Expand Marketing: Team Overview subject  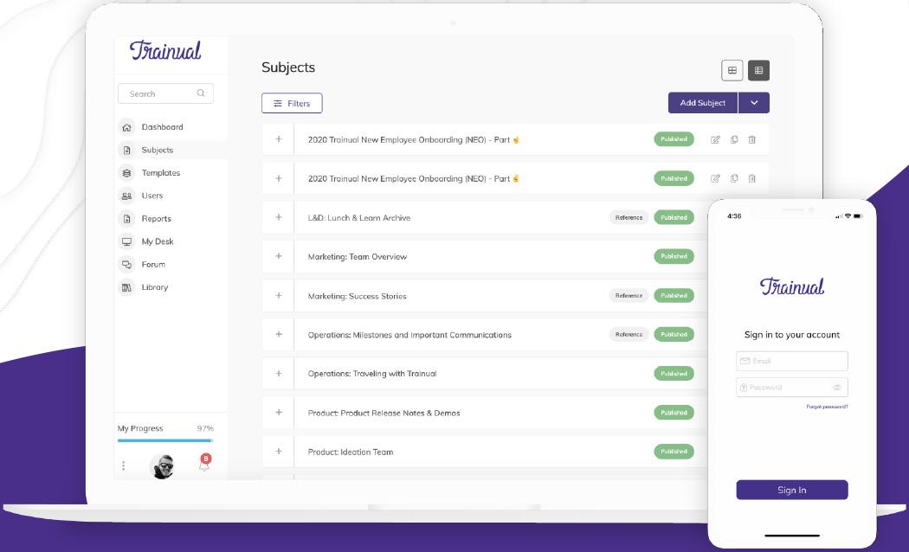click(279, 256)
